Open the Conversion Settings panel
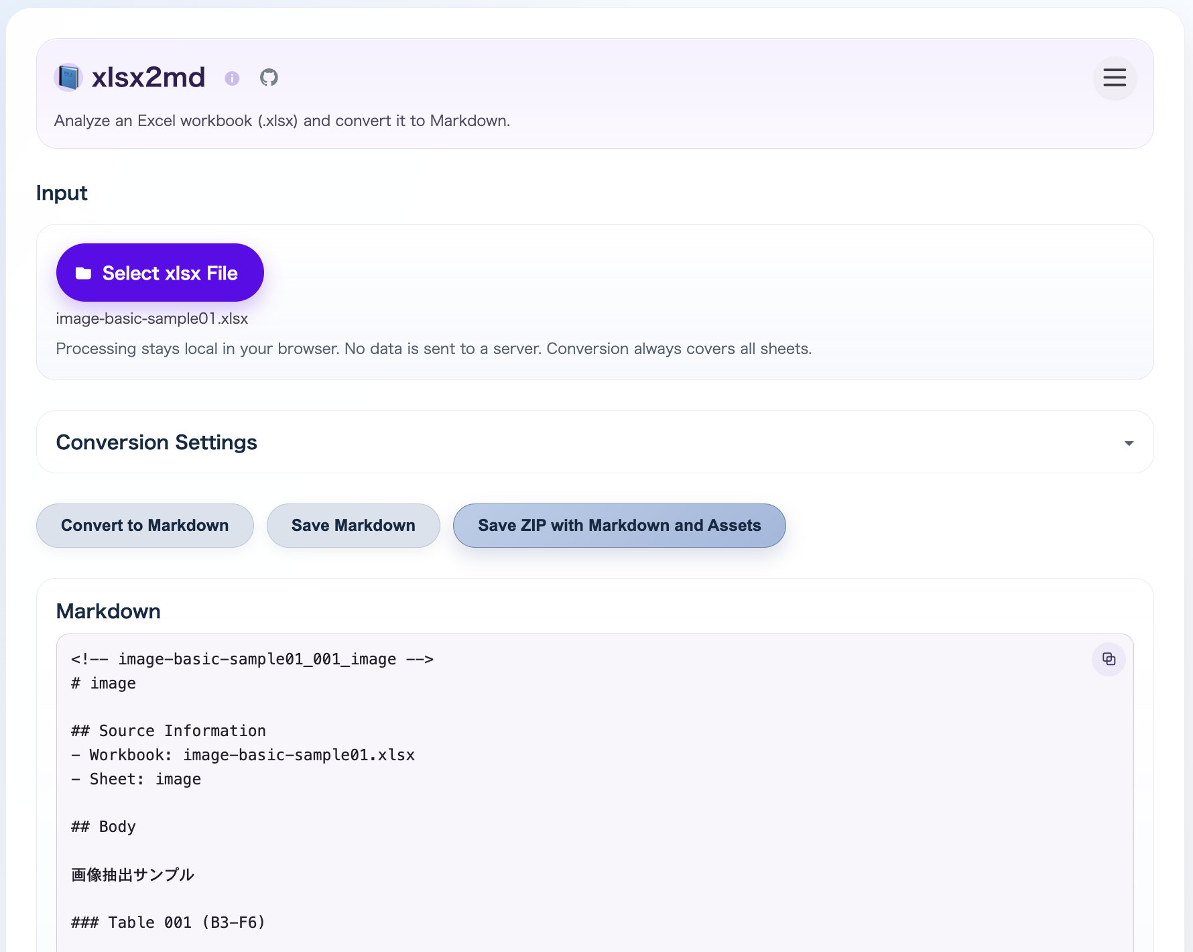The image size is (1193, 952). pos(157,442)
